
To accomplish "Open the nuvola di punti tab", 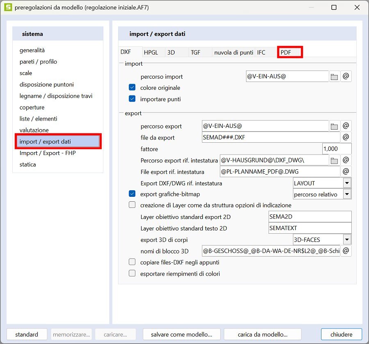I will [x=234, y=52].
